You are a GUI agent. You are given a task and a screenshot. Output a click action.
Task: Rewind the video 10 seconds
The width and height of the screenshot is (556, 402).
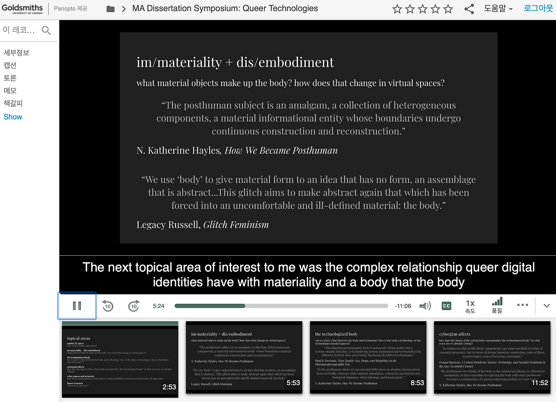[108, 306]
